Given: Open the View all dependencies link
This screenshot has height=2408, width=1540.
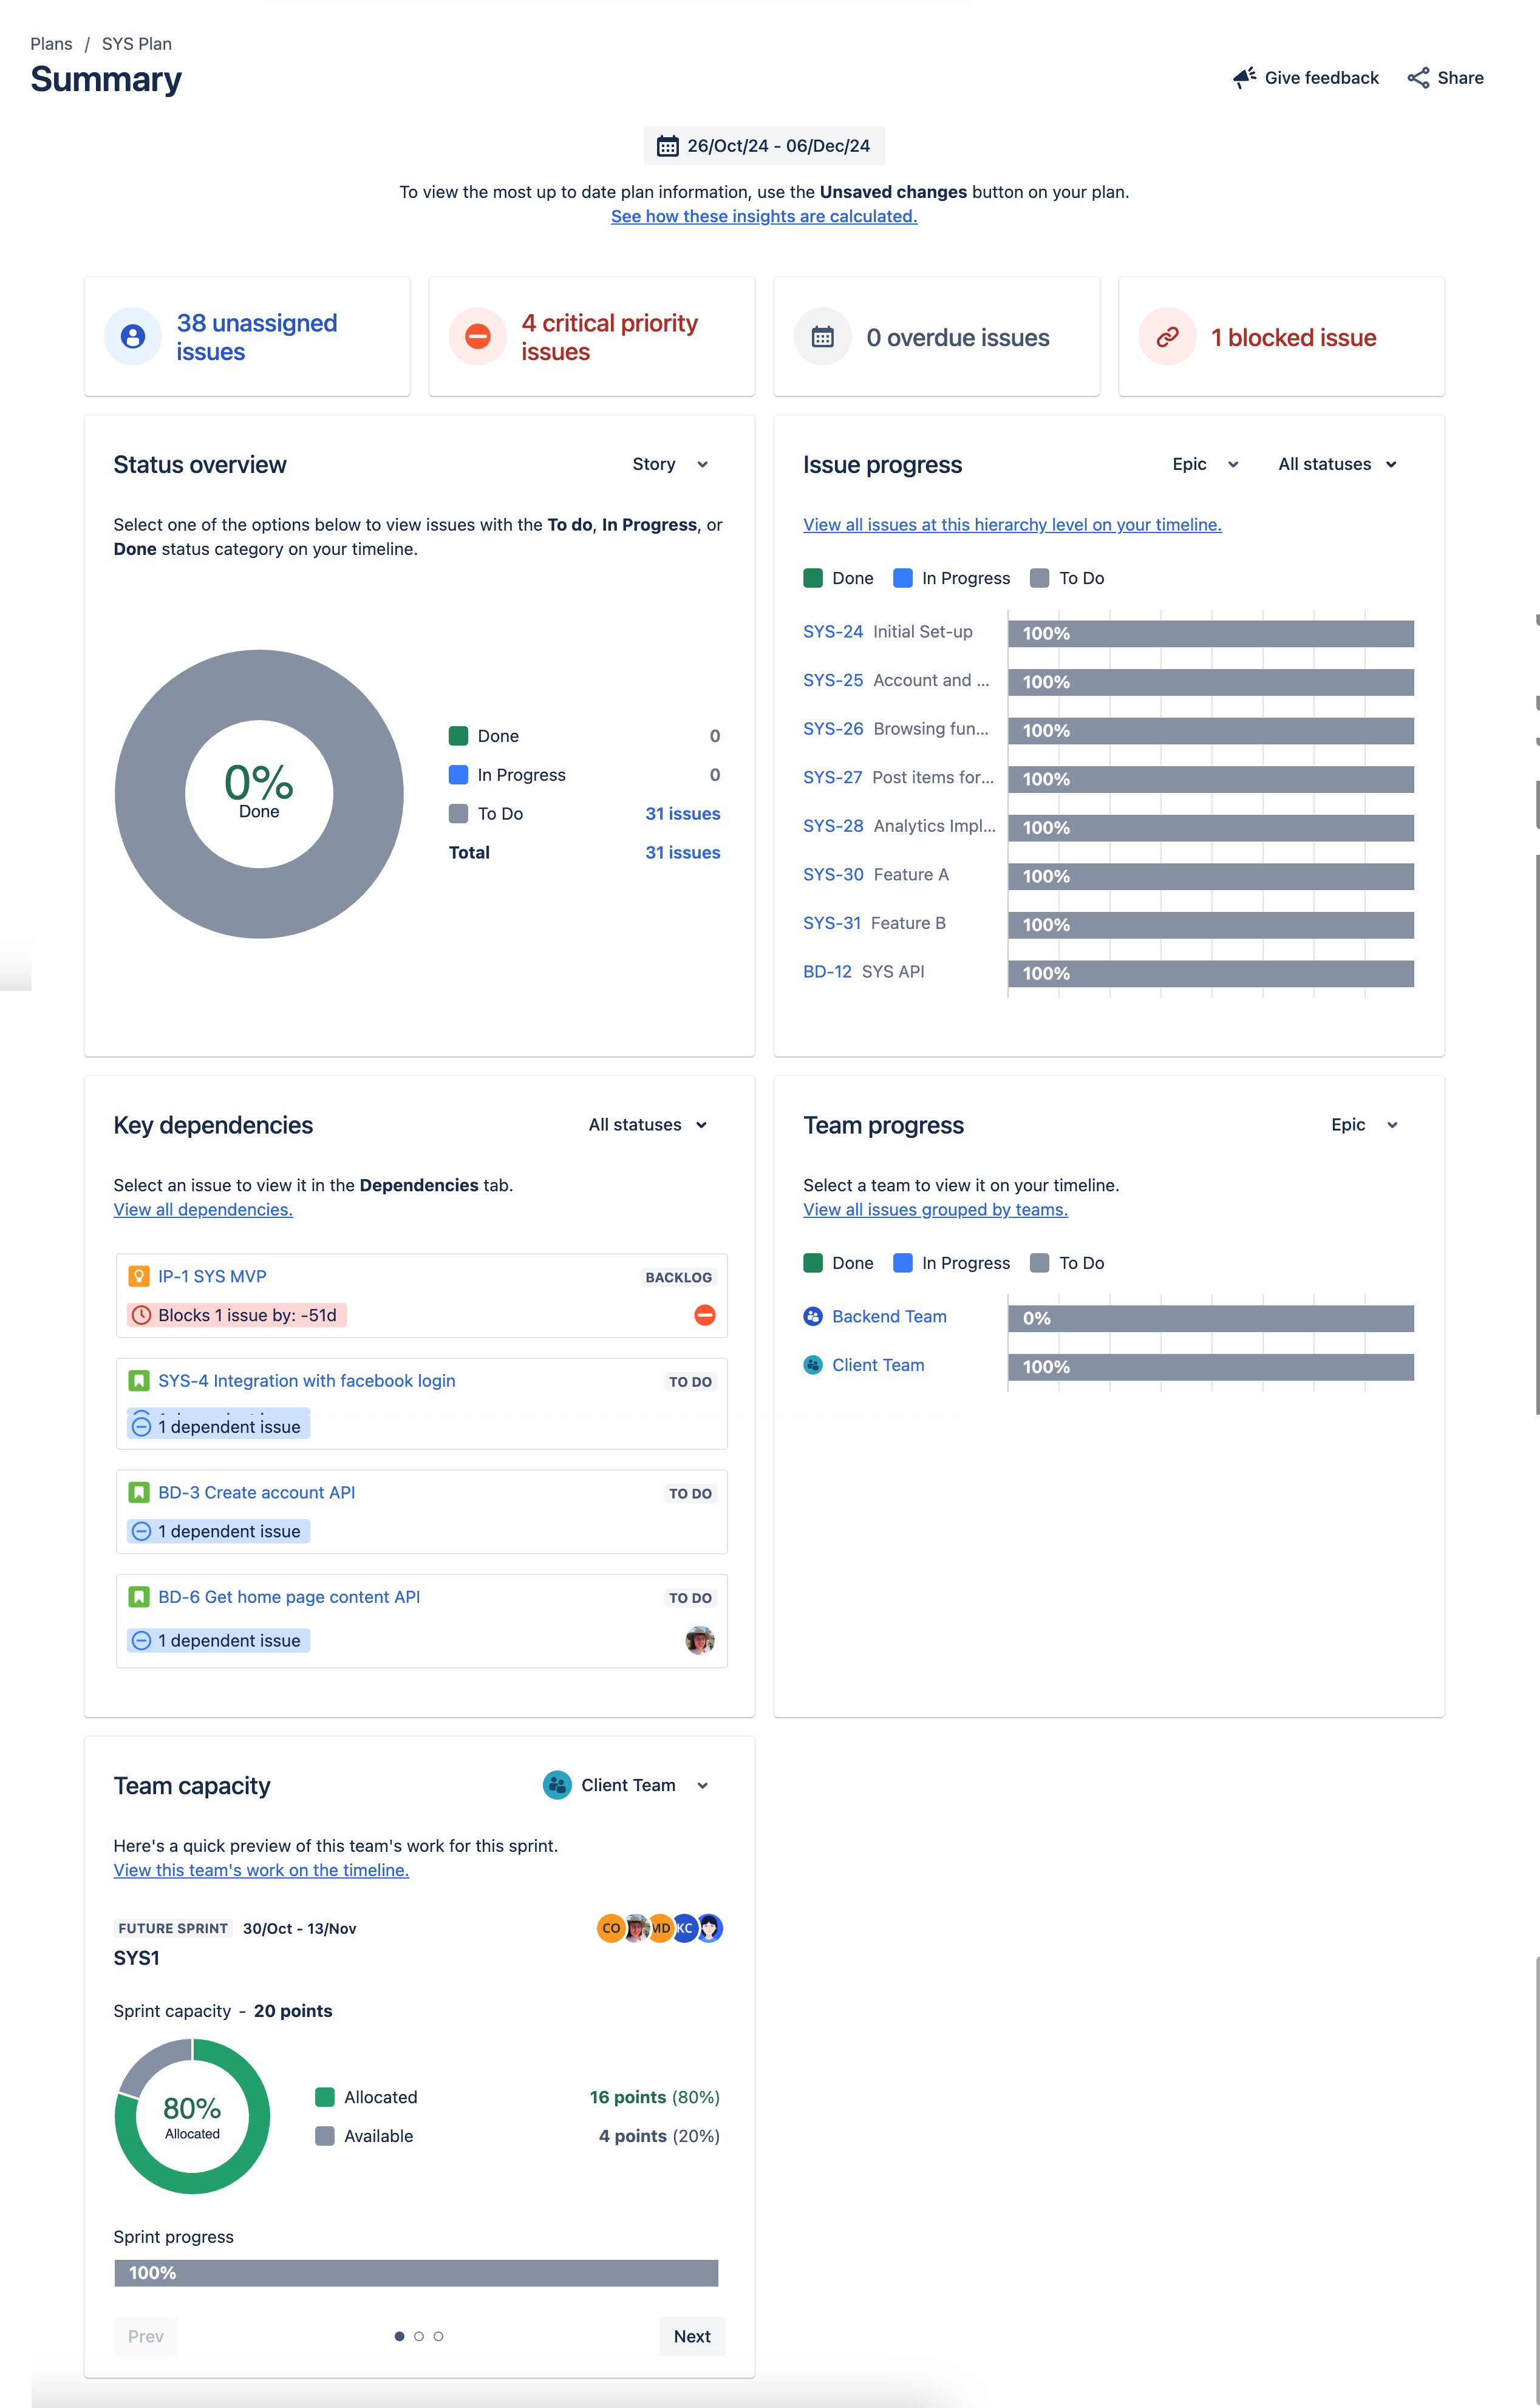Looking at the screenshot, I should 202,1209.
